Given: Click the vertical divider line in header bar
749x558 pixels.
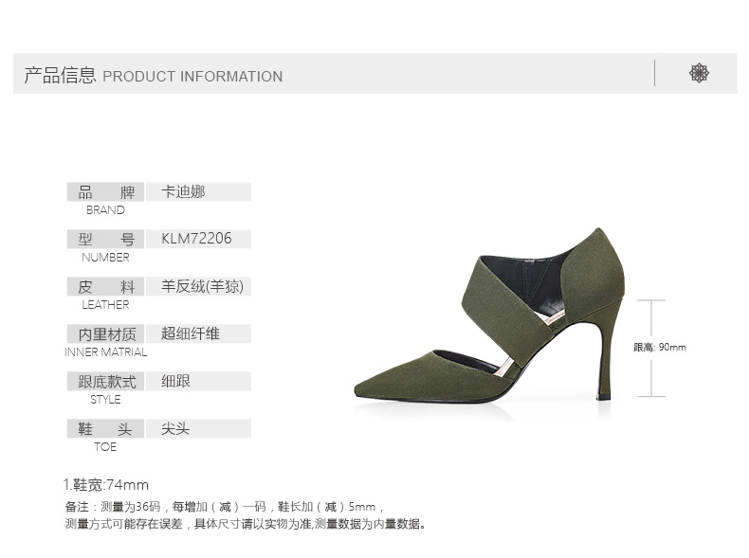Looking at the screenshot, I should click(654, 73).
